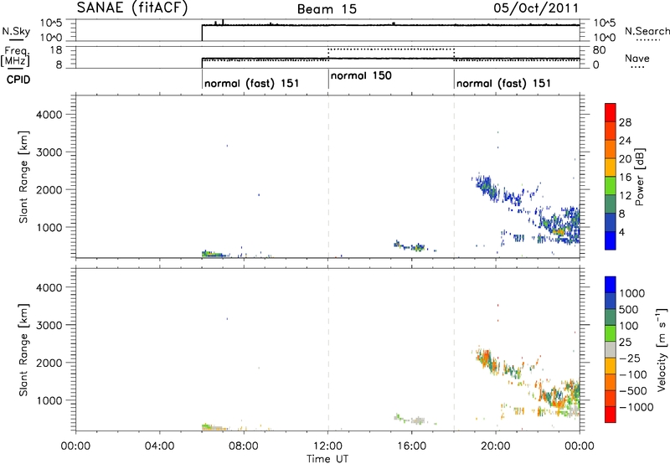The width and height of the screenshot is (670, 464).
Task: Click the Power [dB] colorbar label
Action: tap(639, 177)
